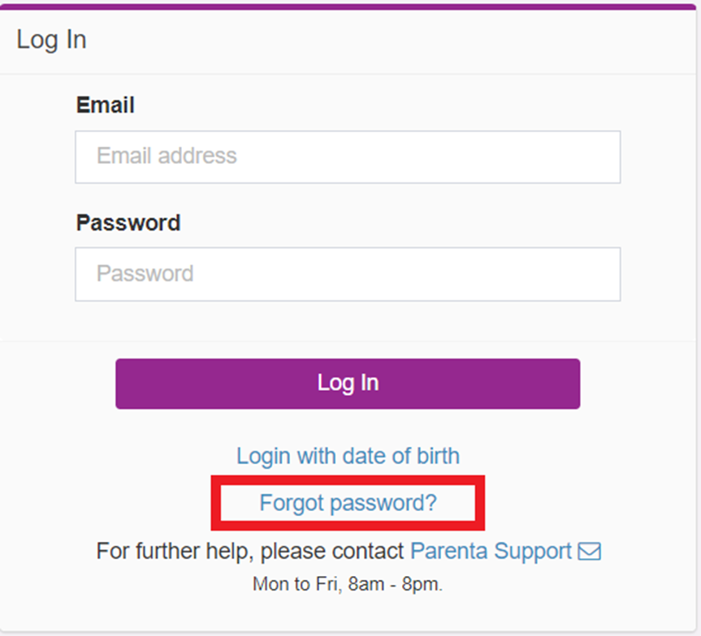Viewport: 701px width, 636px height.
Task: Submit using the purple Log In button
Action: pos(348,384)
